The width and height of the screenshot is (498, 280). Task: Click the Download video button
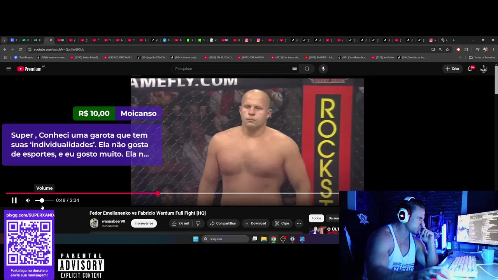pyautogui.click(x=255, y=223)
